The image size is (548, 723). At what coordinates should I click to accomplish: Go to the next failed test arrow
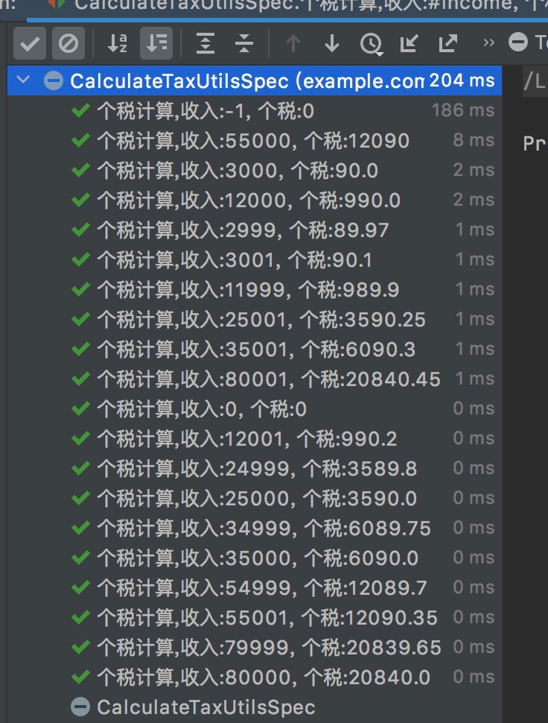coord(332,44)
